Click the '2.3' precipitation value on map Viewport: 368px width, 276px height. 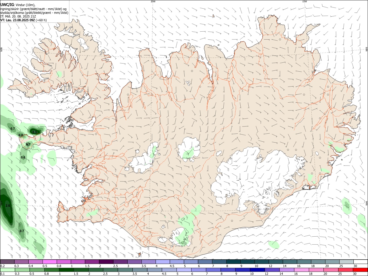coord(34,132)
